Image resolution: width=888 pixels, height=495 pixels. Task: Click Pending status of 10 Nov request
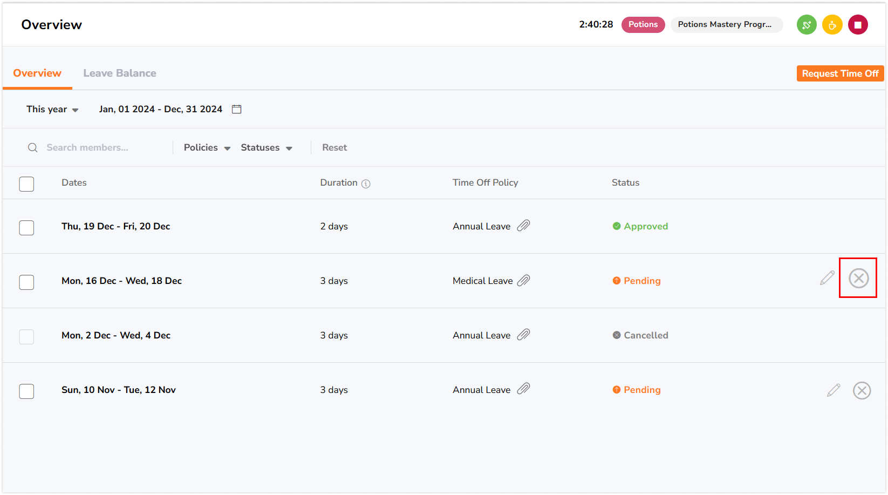[637, 390]
